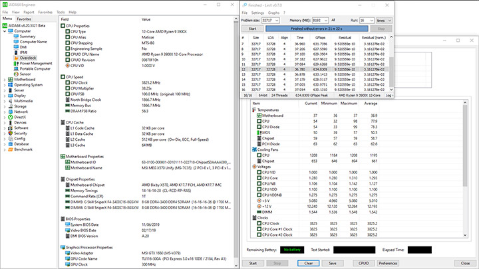Expand the Benchmark tree node
This screenshot has height=269, width=479.
pos(5,149)
